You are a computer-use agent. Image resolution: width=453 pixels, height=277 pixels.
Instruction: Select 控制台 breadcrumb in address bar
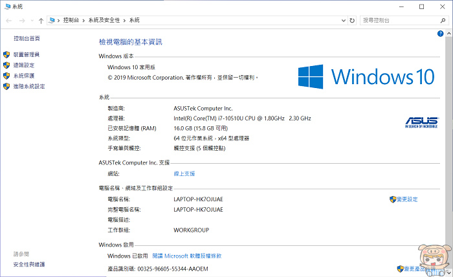[x=71, y=20]
